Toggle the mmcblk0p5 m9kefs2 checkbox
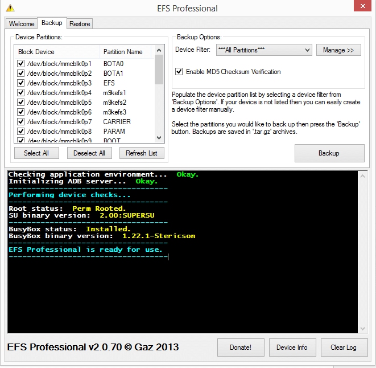Screen dimensions: 376x368 point(21,103)
